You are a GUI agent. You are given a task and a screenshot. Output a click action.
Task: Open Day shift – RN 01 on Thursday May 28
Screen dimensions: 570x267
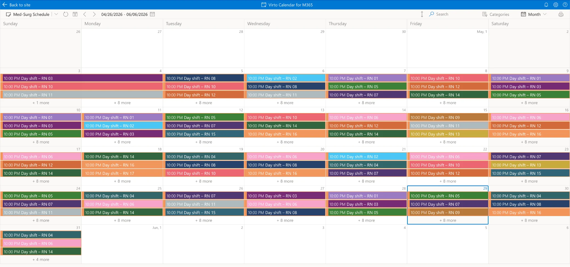click(367, 196)
